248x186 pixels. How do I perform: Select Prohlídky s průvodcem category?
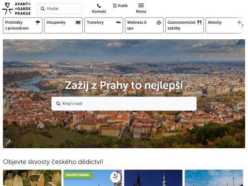(23, 25)
